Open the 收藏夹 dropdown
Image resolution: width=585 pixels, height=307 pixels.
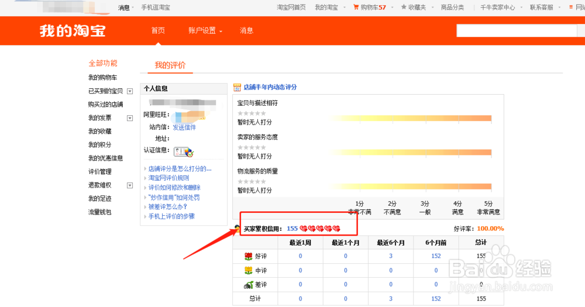coord(421,7)
